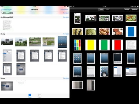Open settings screenshot with light sidebar
Viewport: 139px width, 104px height.
coord(7,55)
